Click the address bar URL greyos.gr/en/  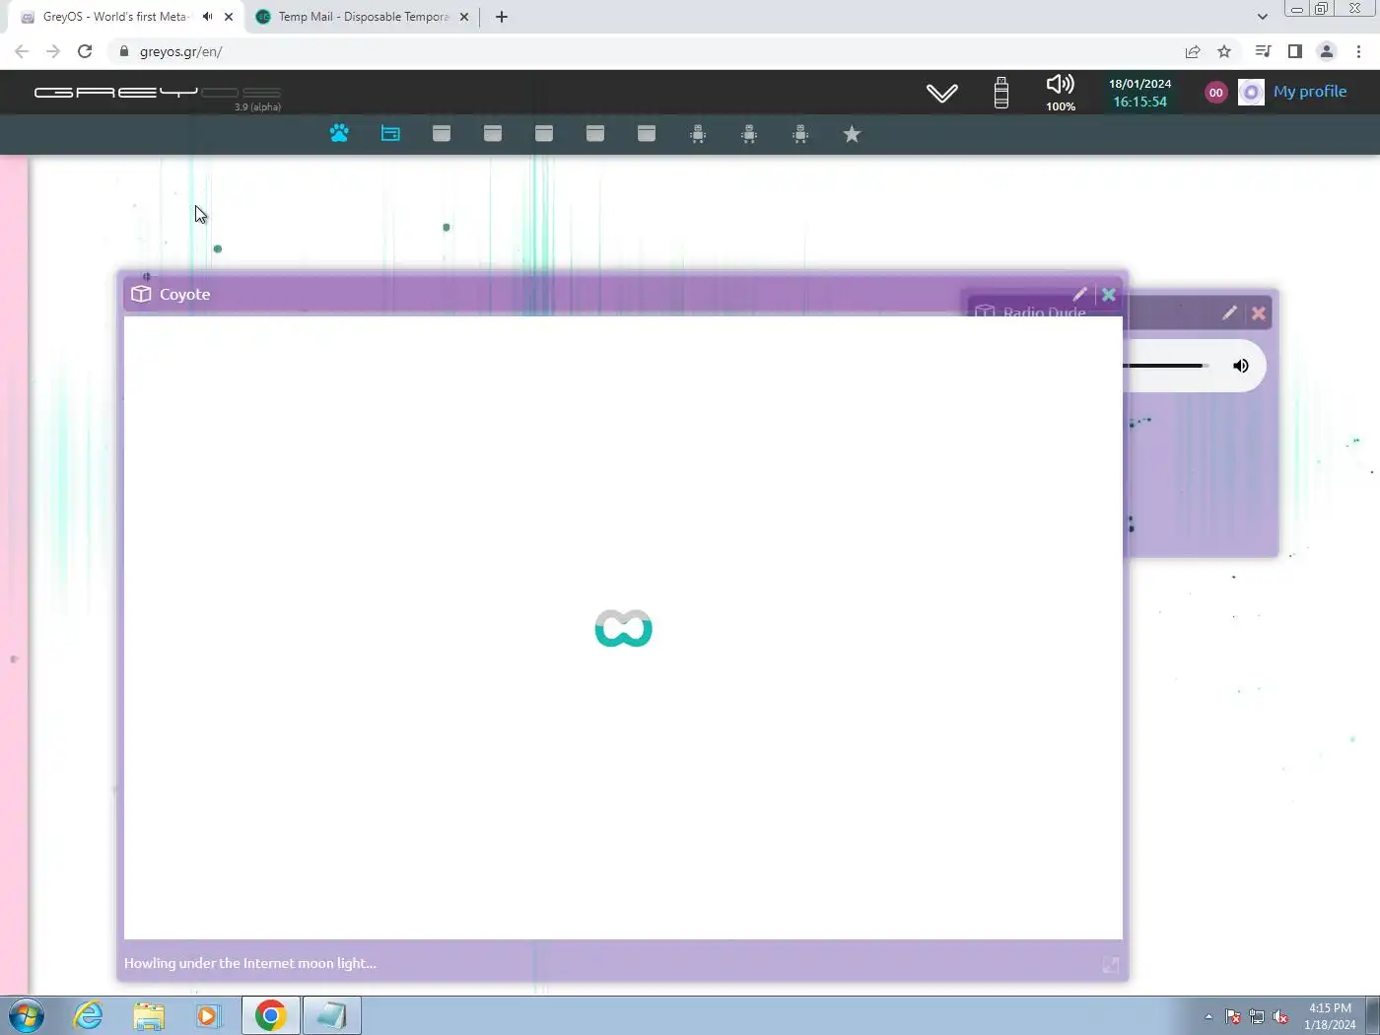(181, 51)
